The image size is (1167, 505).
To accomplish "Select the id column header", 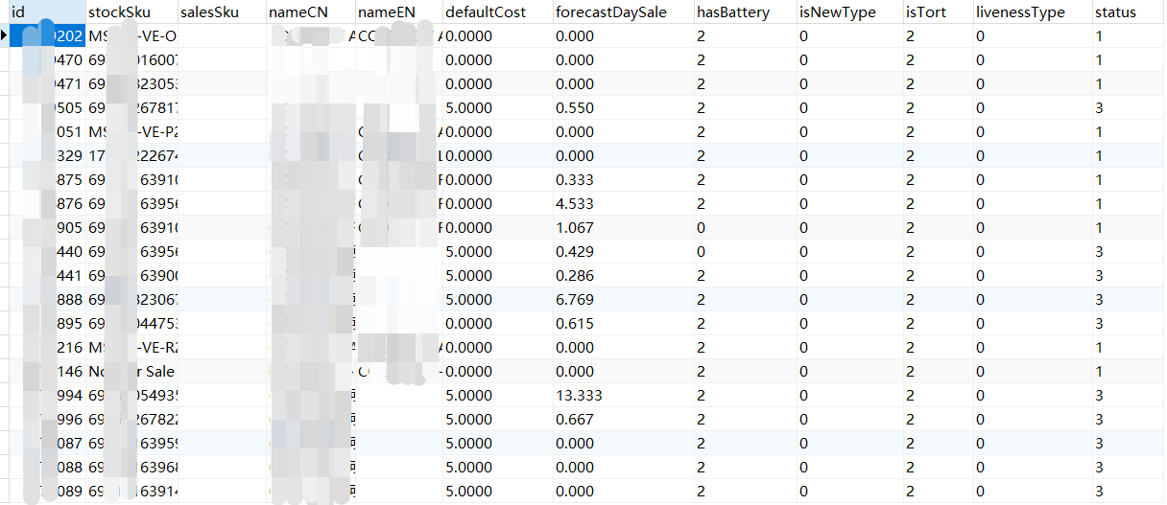I will (x=43, y=12).
